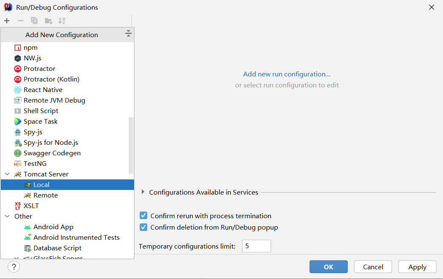Click the Tomcat Remote configuration icon
The height and width of the screenshot is (279, 443).
pos(27,195)
